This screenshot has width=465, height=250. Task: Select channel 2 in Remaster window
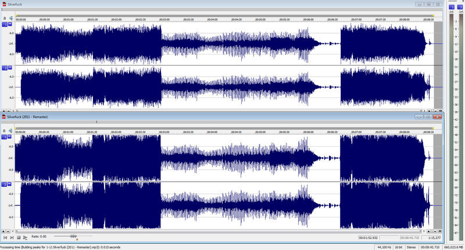pyautogui.click(x=5, y=184)
